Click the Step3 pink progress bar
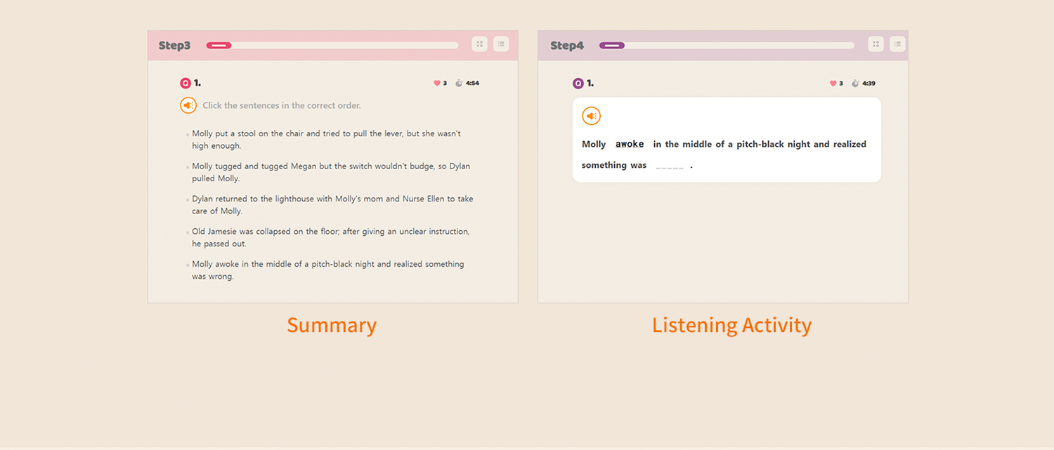The height and width of the screenshot is (450, 1054). pos(332,46)
